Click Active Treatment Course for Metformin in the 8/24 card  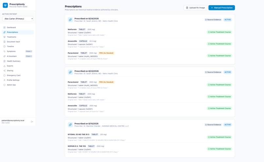point(219,32)
